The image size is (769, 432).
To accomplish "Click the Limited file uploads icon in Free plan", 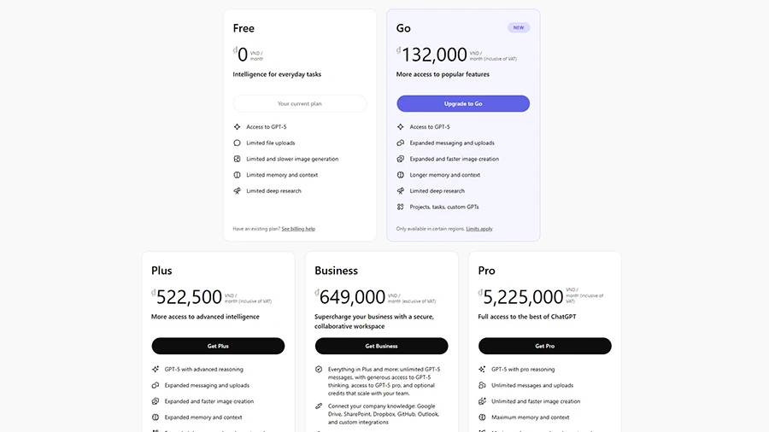I will point(238,143).
